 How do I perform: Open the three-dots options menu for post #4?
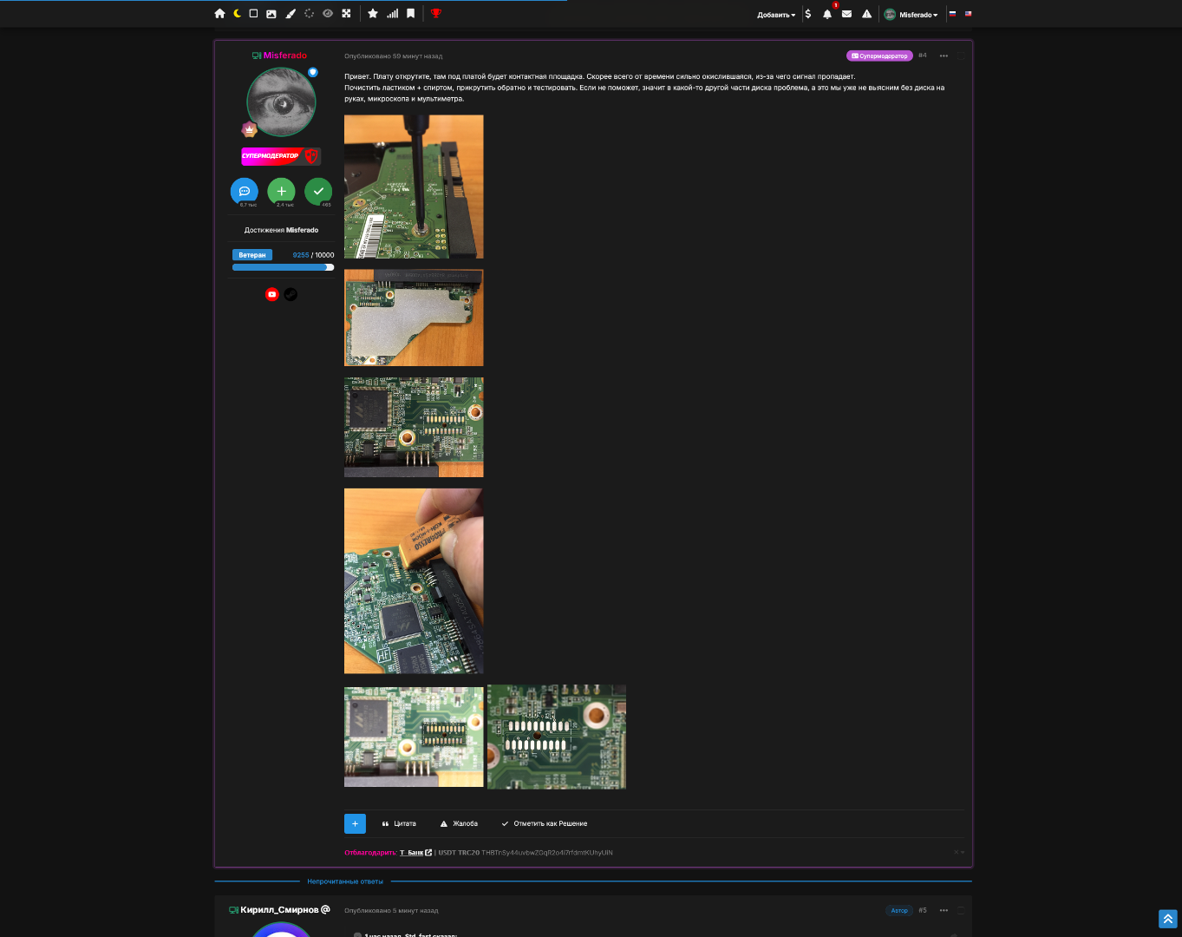point(944,56)
